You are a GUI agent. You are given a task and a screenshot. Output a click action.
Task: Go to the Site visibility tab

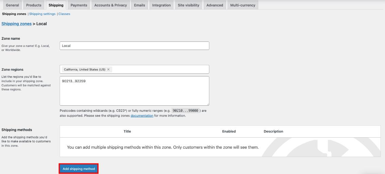tap(189, 5)
